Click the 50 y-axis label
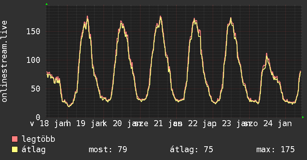Screen dimensions: 307x160 click(x=36, y=89)
